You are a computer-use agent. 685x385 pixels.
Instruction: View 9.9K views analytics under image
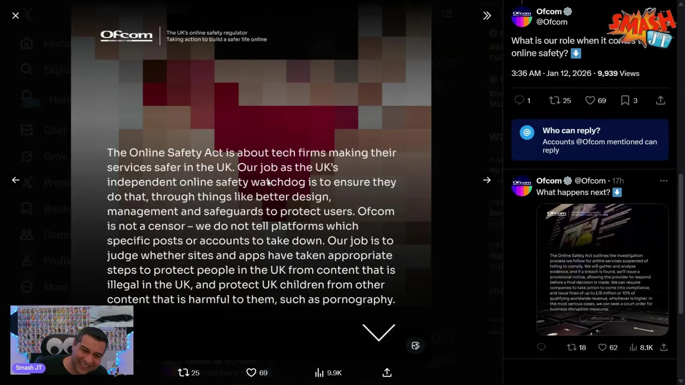click(328, 373)
